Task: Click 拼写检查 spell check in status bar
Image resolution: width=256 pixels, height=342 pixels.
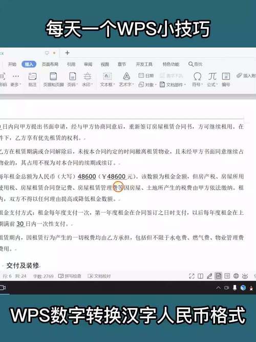Action: (x=70, y=276)
